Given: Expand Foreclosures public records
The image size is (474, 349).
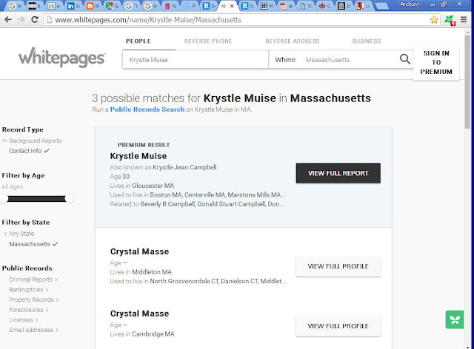Looking at the screenshot, I should (x=29, y=310).
